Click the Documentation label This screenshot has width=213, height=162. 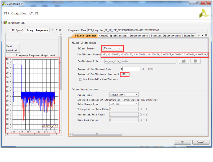pyautogui.click(x=16, y=23)
